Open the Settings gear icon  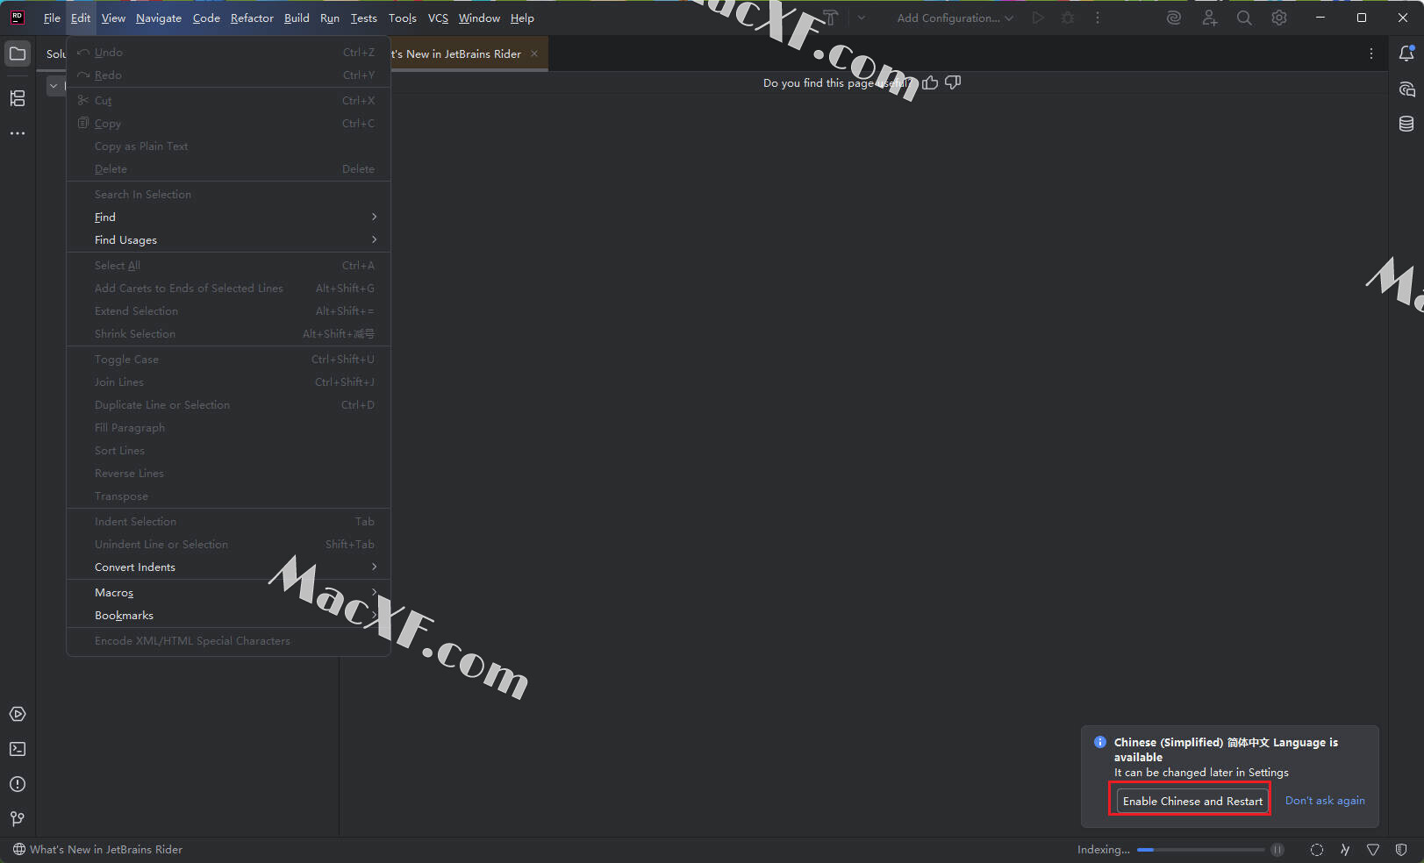point(1279,18)
